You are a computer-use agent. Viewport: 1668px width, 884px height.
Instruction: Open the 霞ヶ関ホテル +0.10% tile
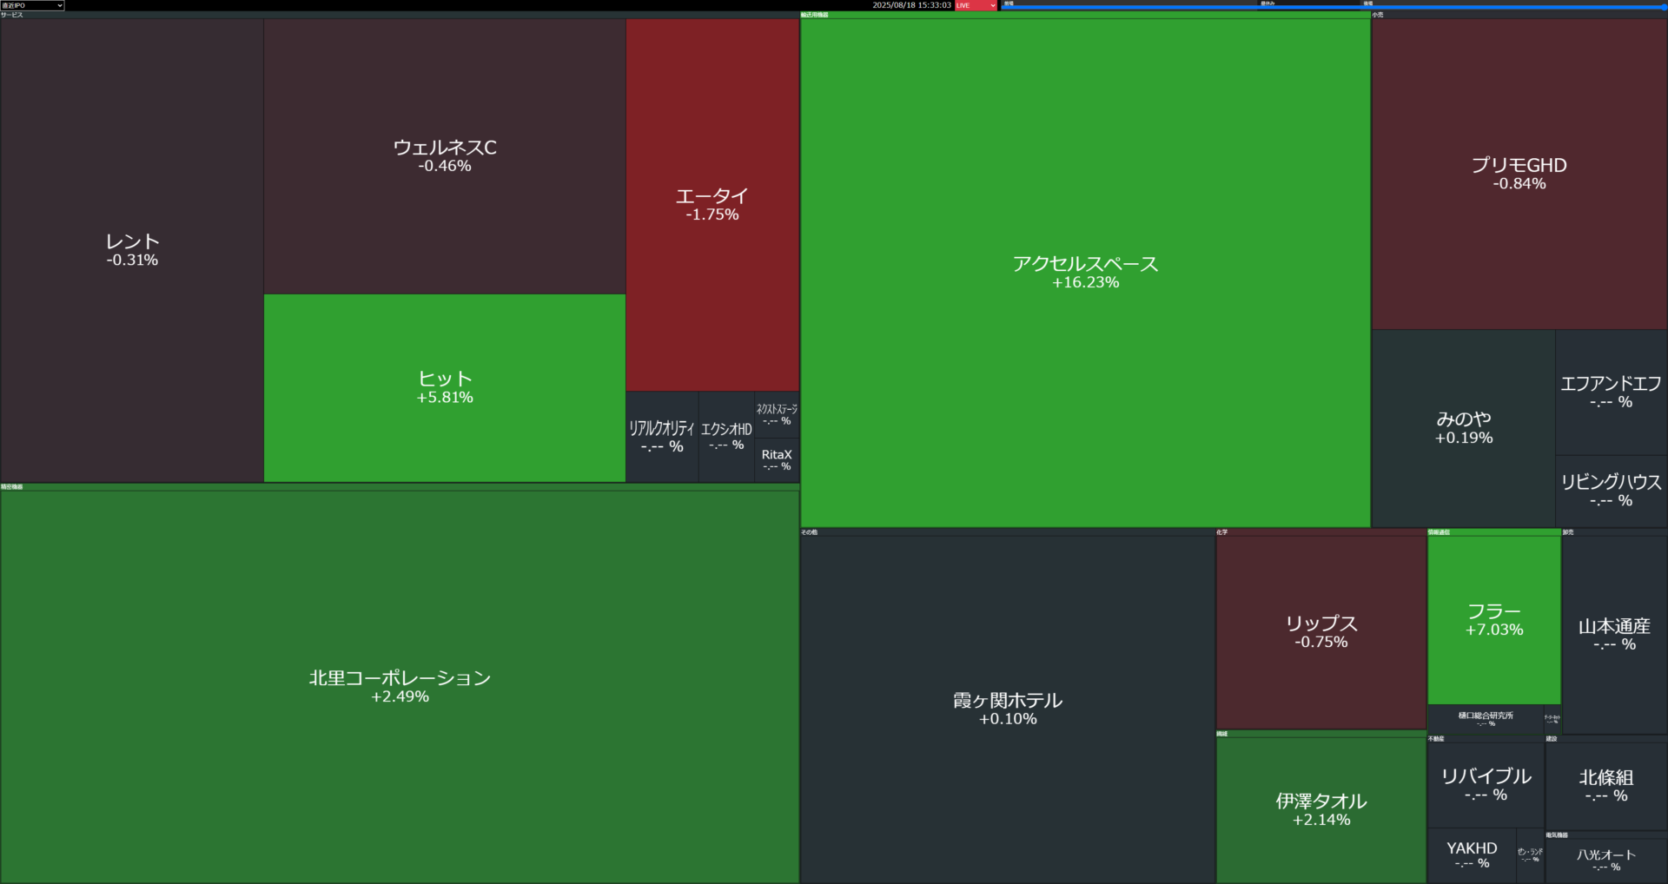coord(1008,709)
